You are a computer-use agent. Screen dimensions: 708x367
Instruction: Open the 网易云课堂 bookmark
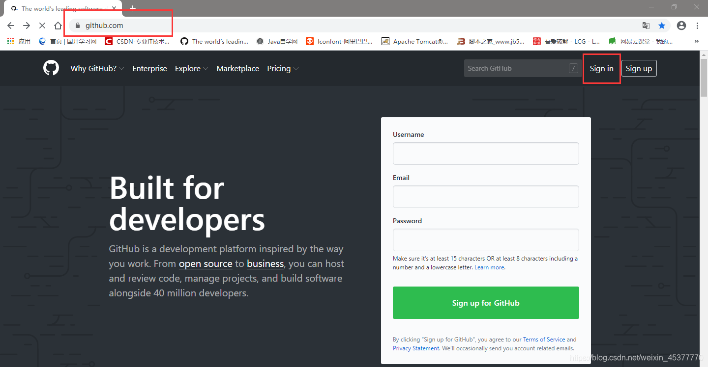coord(641,42)
